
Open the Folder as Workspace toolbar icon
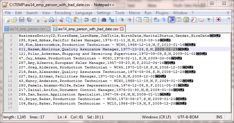point(201,20)
